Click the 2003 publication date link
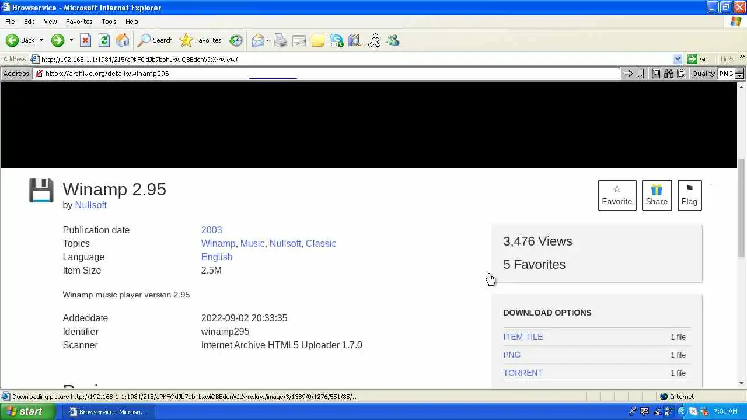This screenshot has height=420, width=747. pos(211,230)
